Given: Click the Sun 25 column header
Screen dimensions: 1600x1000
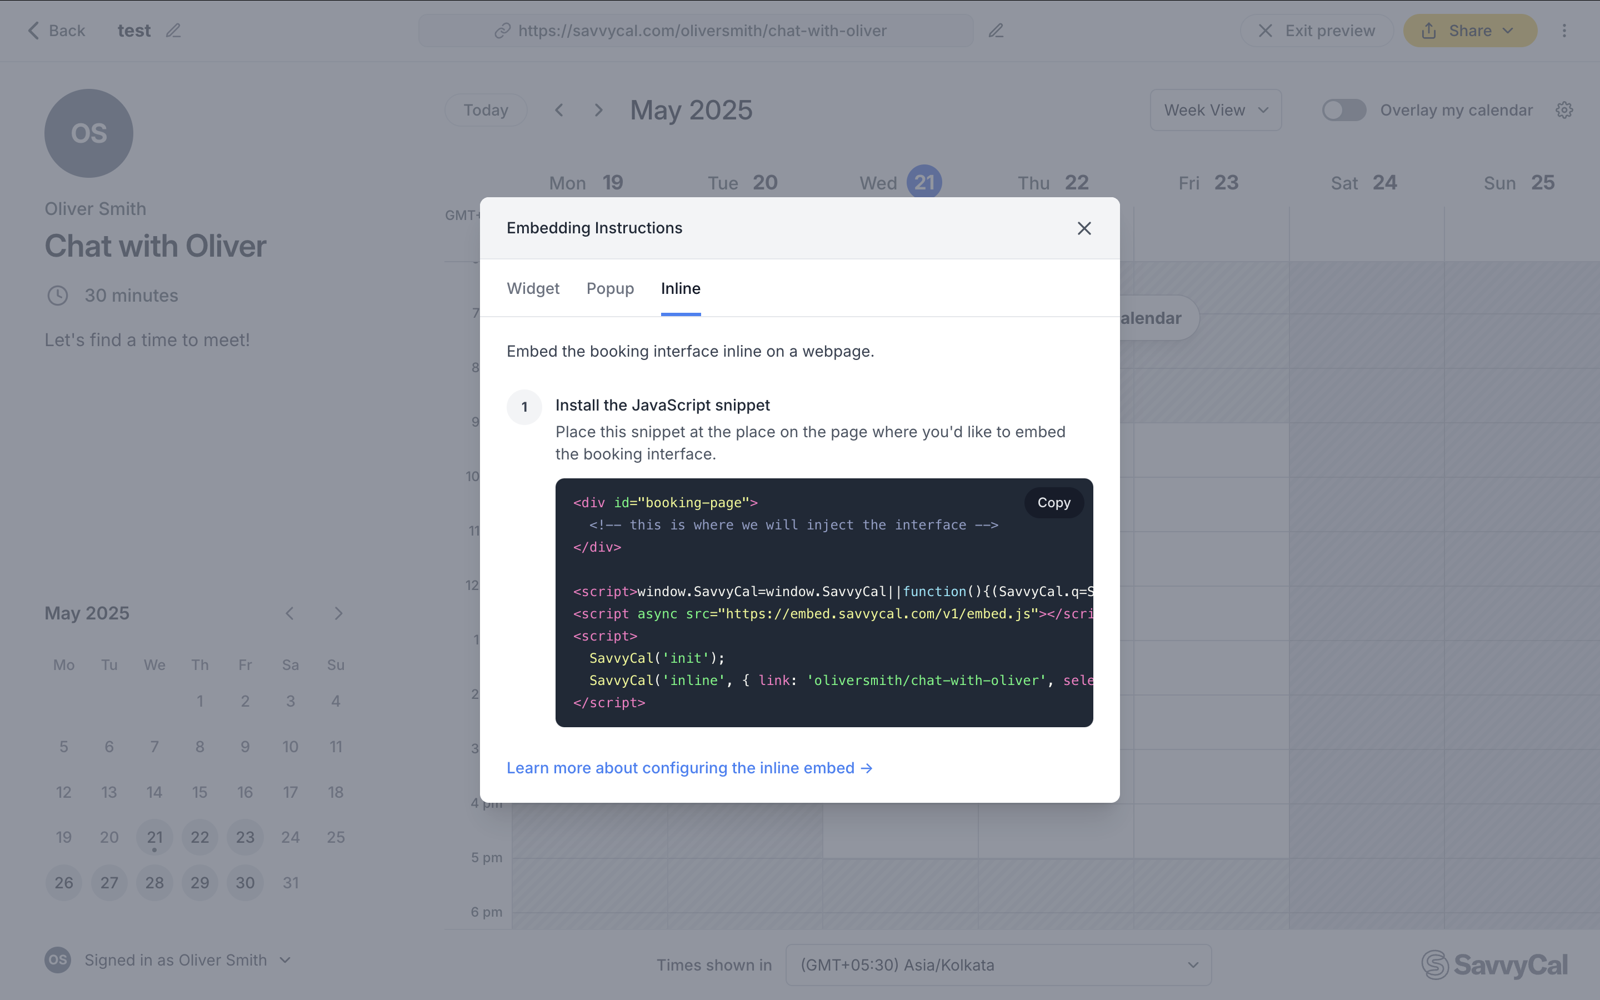Looking at the screenshot, I should [x=1519, y=183].
